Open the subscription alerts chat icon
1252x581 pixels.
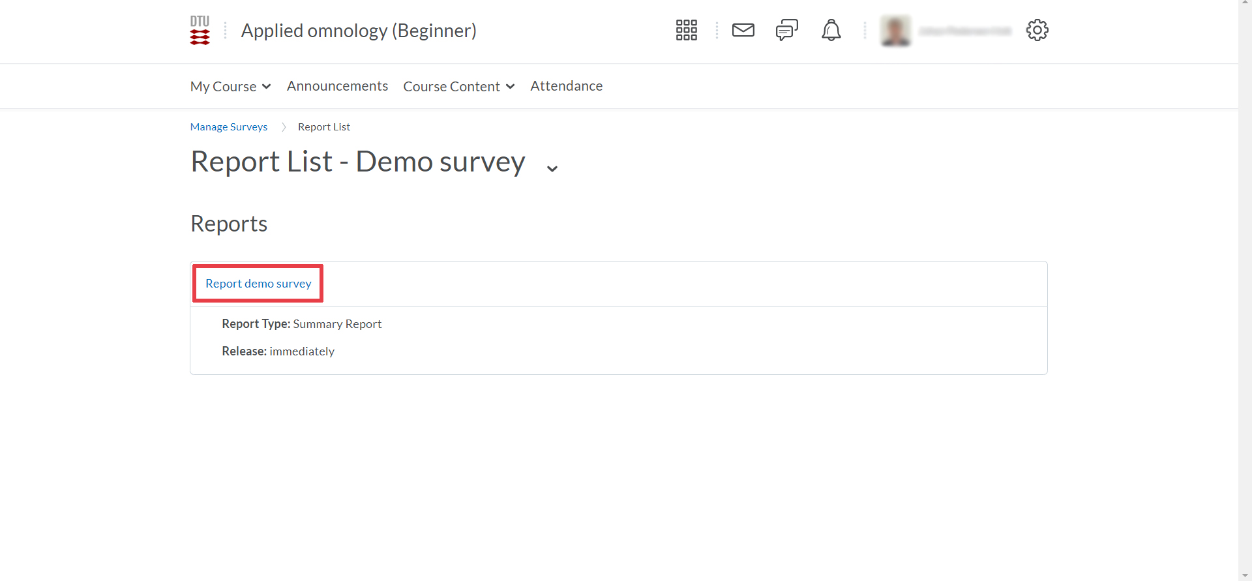click(786, 30)
